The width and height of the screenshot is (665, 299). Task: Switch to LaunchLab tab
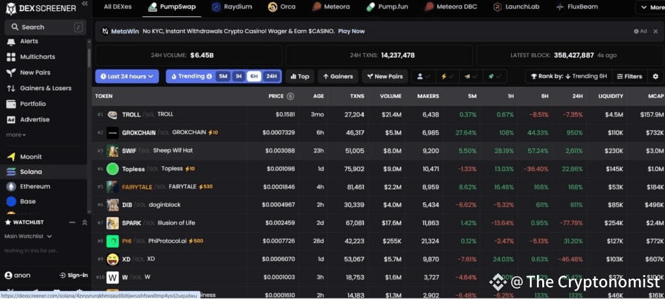point(516,6)
